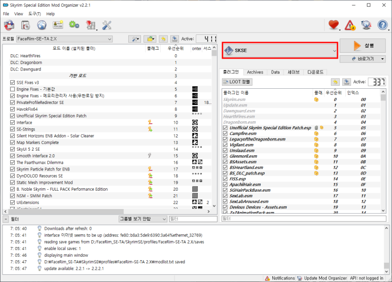Click the mod list horizontal scrollbar

(107, 211)
